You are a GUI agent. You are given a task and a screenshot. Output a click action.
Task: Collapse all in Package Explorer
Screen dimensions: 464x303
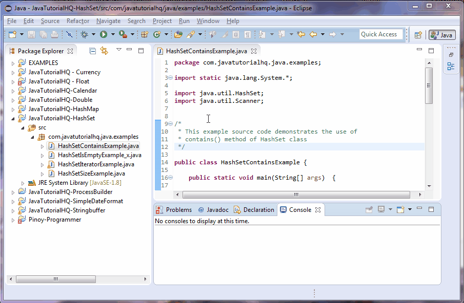93,50
